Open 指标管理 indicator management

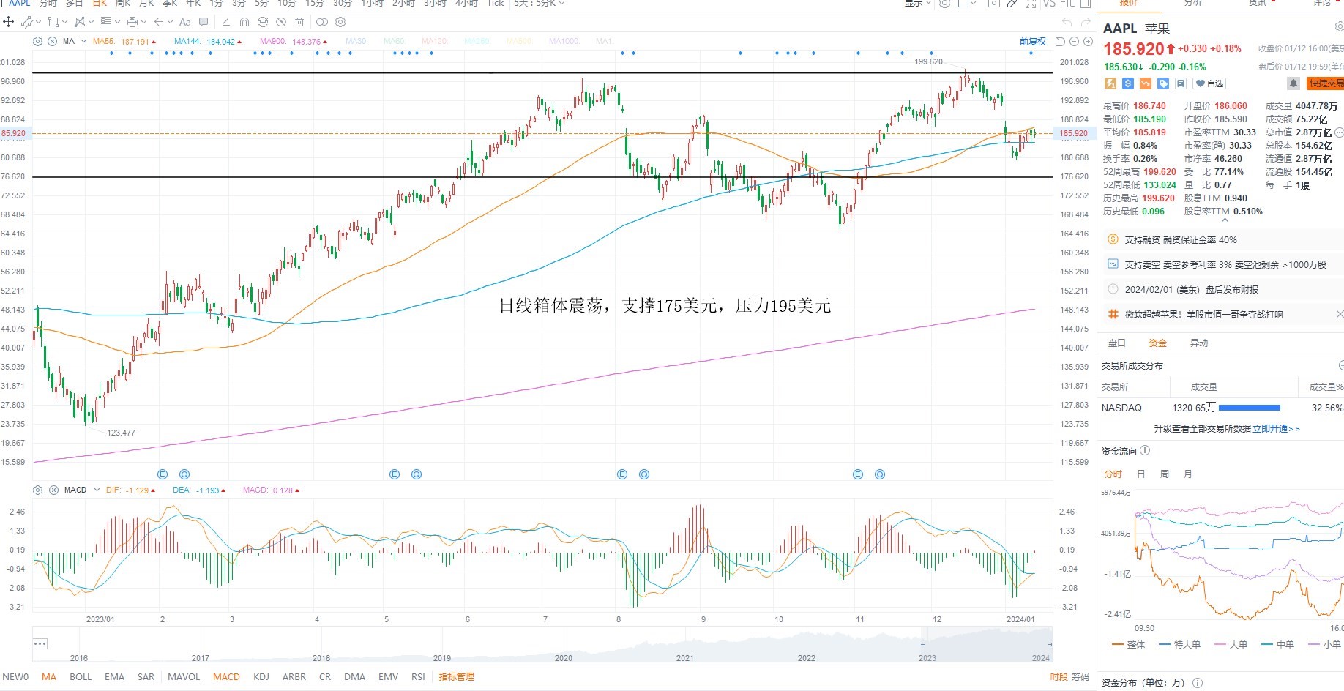457,677
